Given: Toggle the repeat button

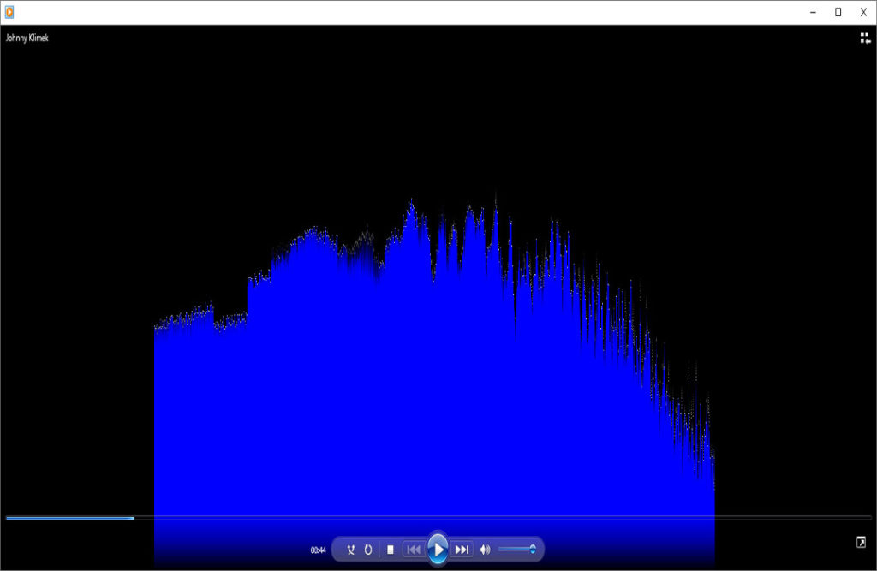Looking at the screenshot, I should pos(368,550).
